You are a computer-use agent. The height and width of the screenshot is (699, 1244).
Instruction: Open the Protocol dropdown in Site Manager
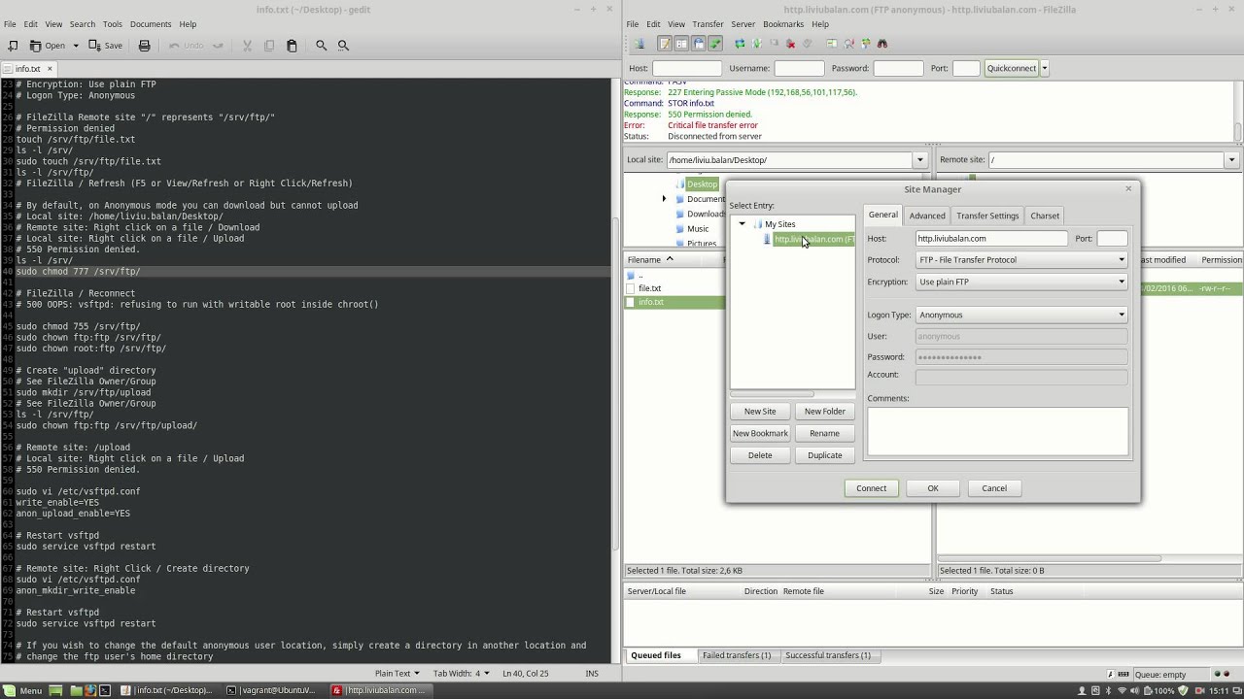[x=1021, y=260]
